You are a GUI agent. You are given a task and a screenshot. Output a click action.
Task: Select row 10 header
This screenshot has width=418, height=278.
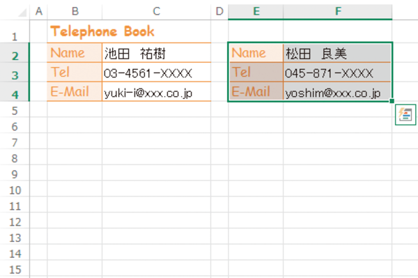[15, 188]
